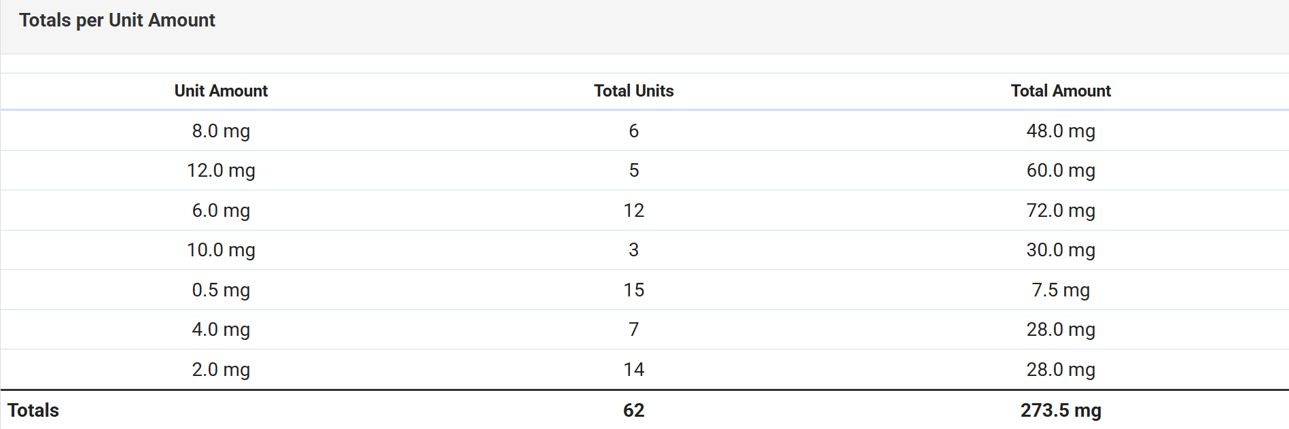Click the 6.0 mg unit amount cell
Screen dimensions: 1289x429
(x=221, y=210)
